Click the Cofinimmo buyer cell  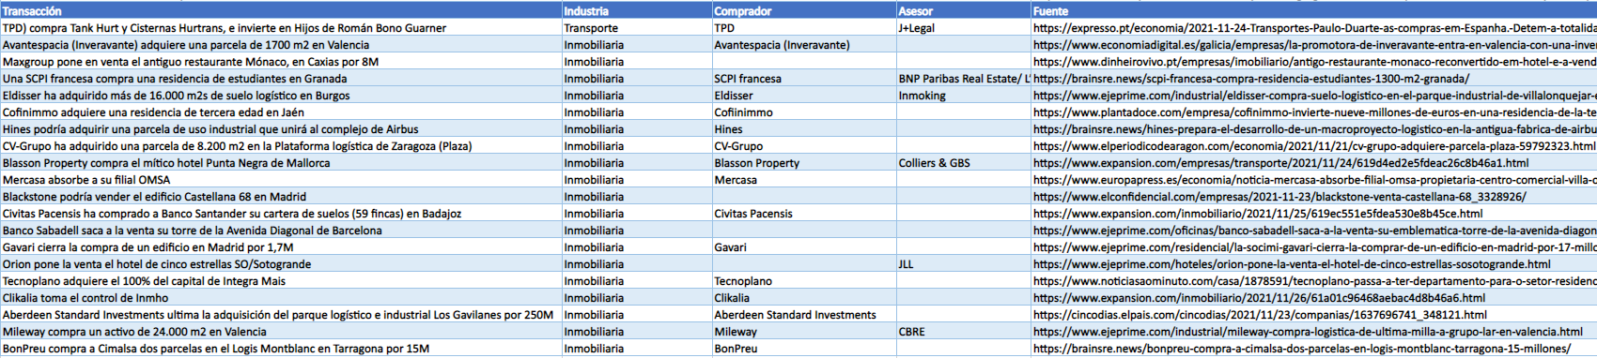[804, 112]
